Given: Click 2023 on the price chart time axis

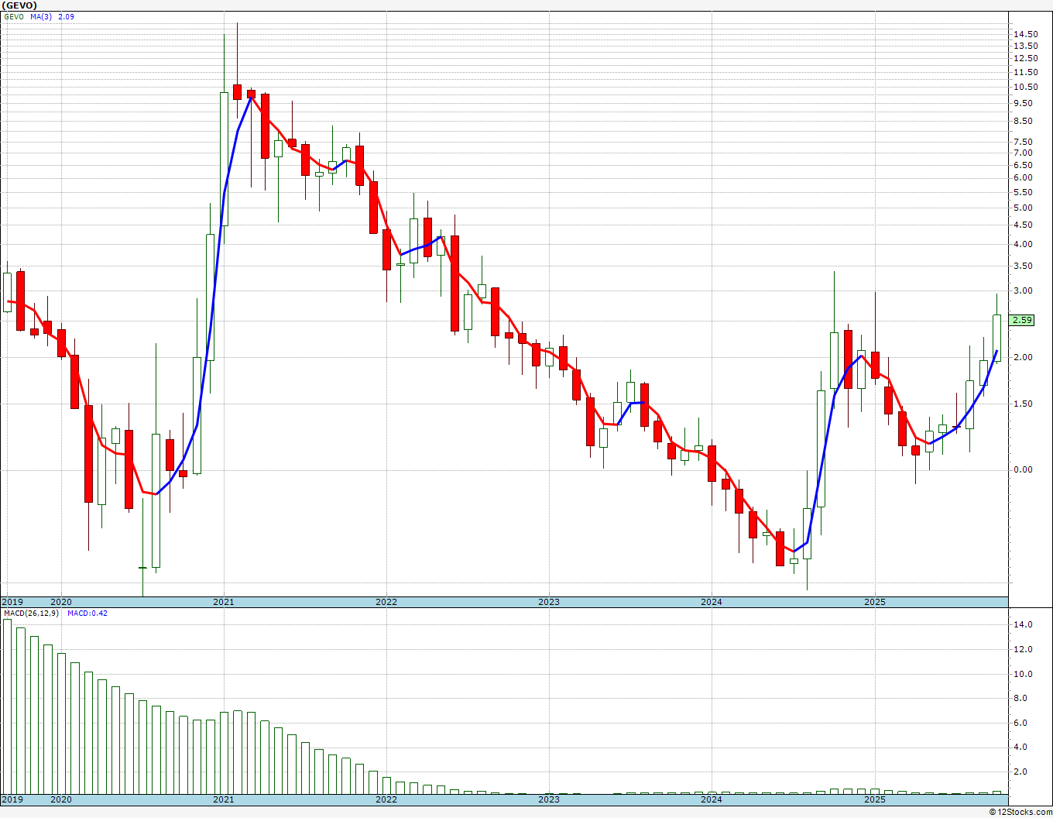Looking at the screenshot, I should point(549,602).
